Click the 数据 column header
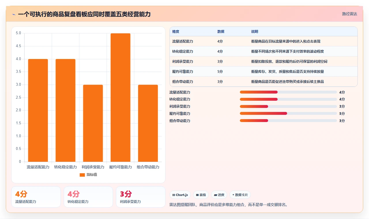 [221, 32]
